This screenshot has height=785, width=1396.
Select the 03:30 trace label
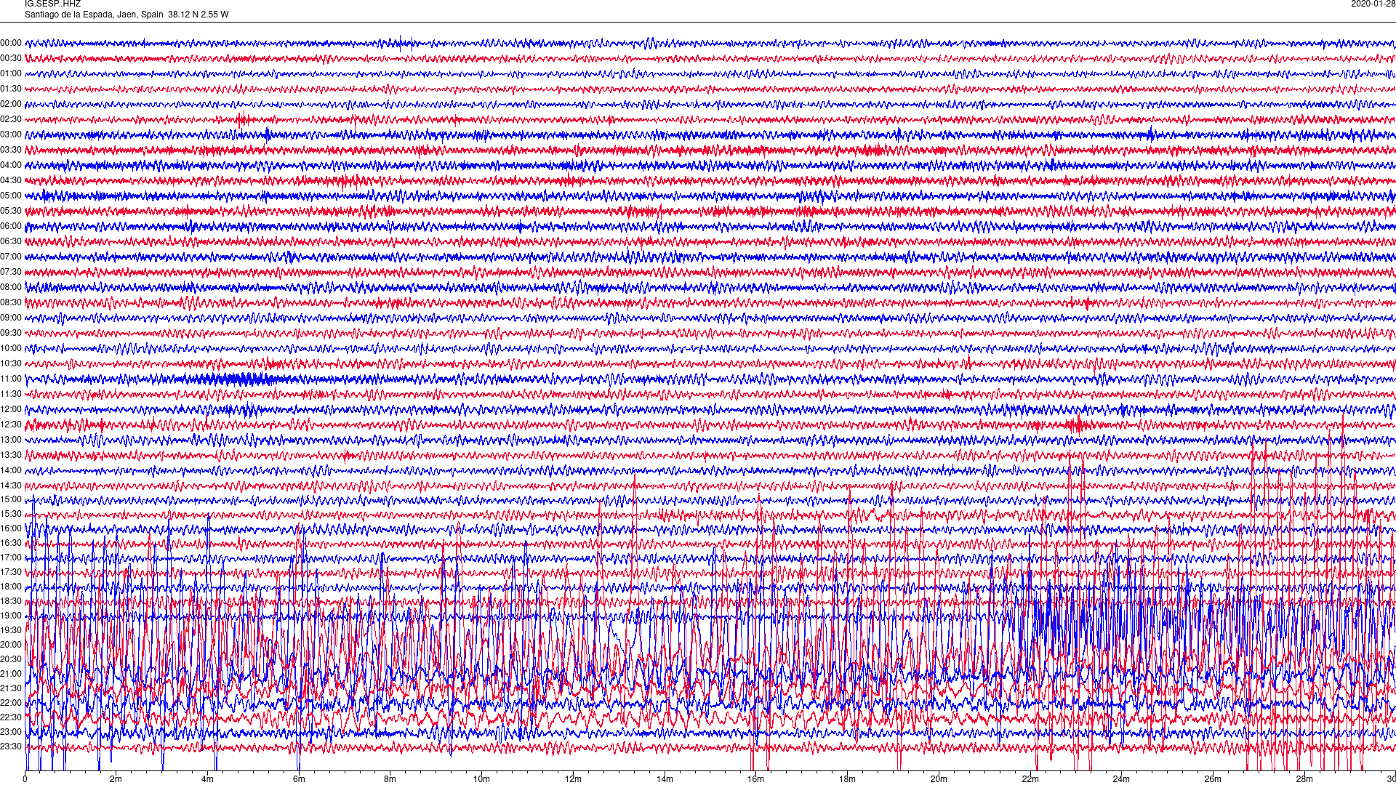coord(11,150)
